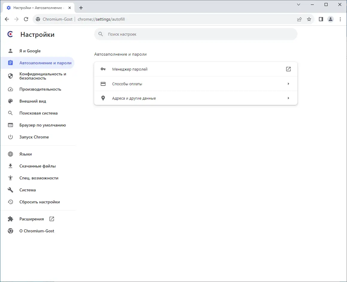Open the three-dot browser menu

coord(340,19)
